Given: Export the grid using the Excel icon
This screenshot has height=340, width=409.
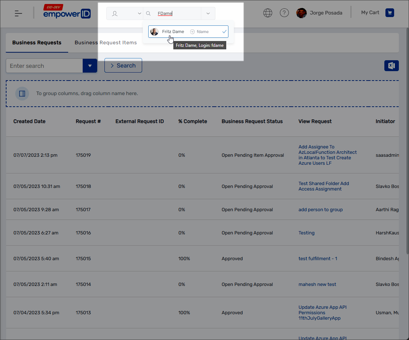Looking at the screenshot, I should tap(392, 66).
